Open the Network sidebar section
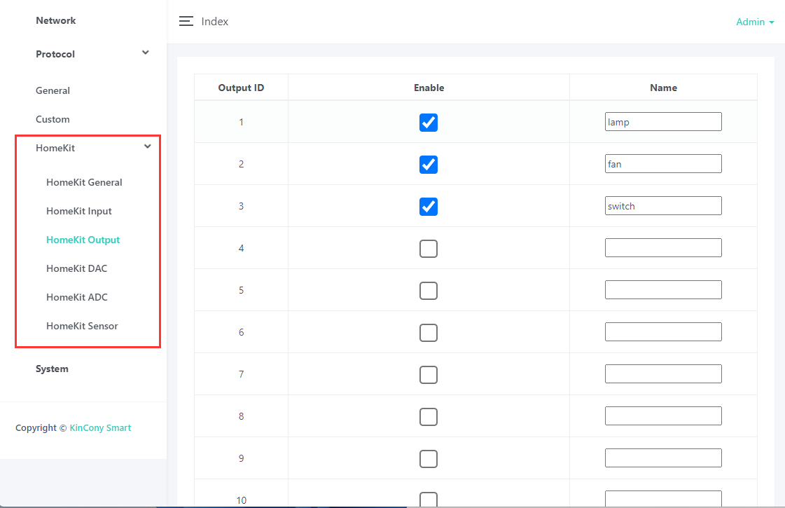This screenshot has height=508, width=785. pyautogui.click(x=56, y=20)
